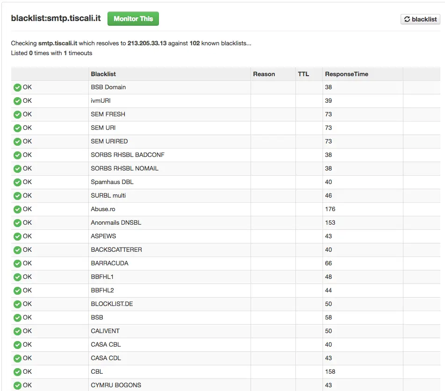This screenshot has height=391, width=445.
Task: Click green check icon for BLOCKLIST.DE
Action: (x=17, y=304)
